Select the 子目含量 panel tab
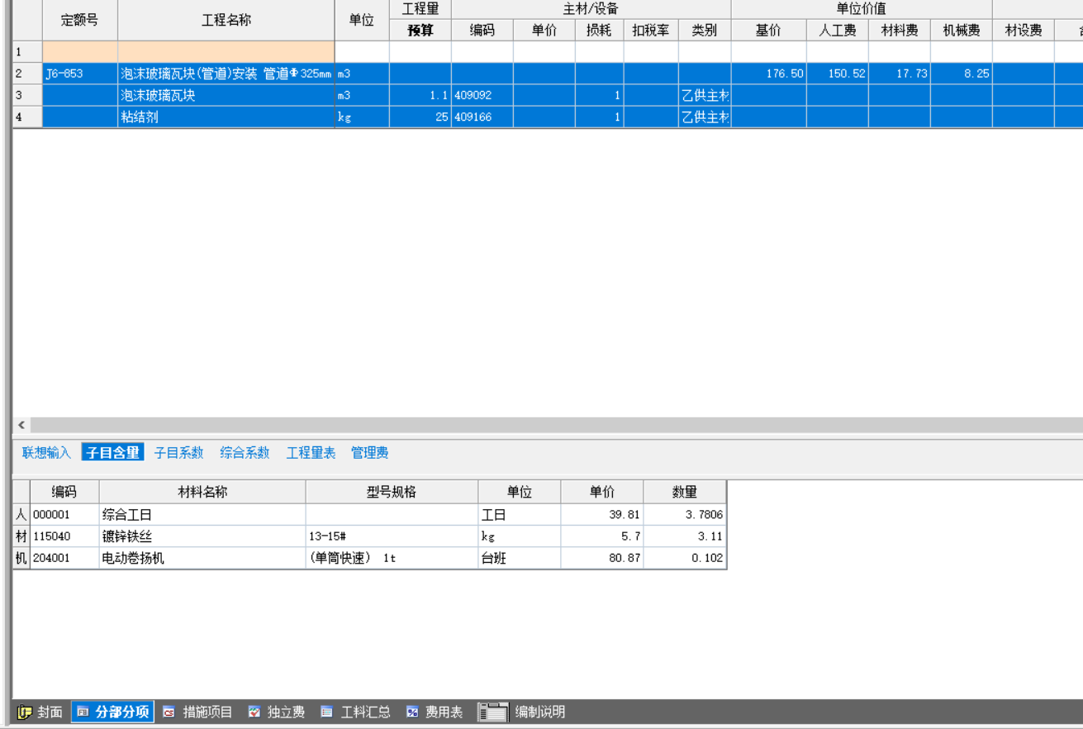The image size is (1083, 729). pyautogui.click(x=112, y=453)
